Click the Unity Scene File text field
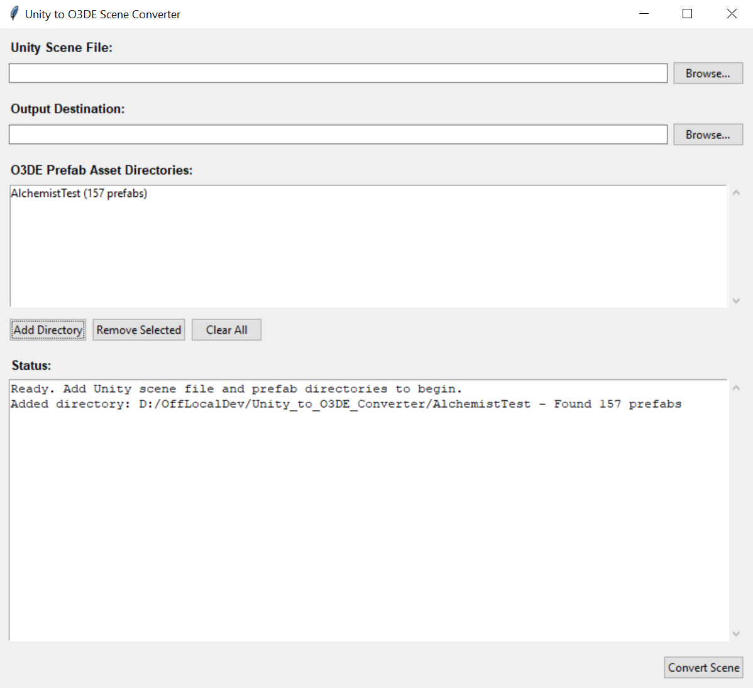Image resolution: width=753 pixels, height=688 pixels. pyautogui.click(x=338, y=73)
